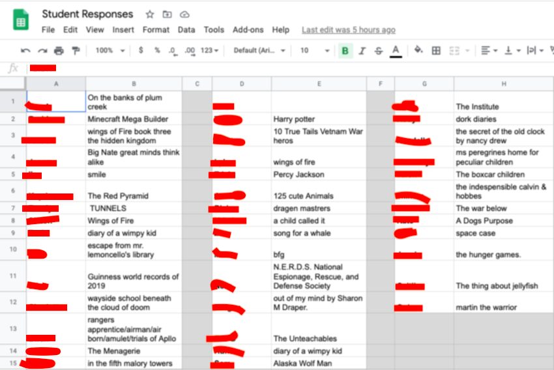Open the View menu
554x370 pixels.
click(95, 30)
